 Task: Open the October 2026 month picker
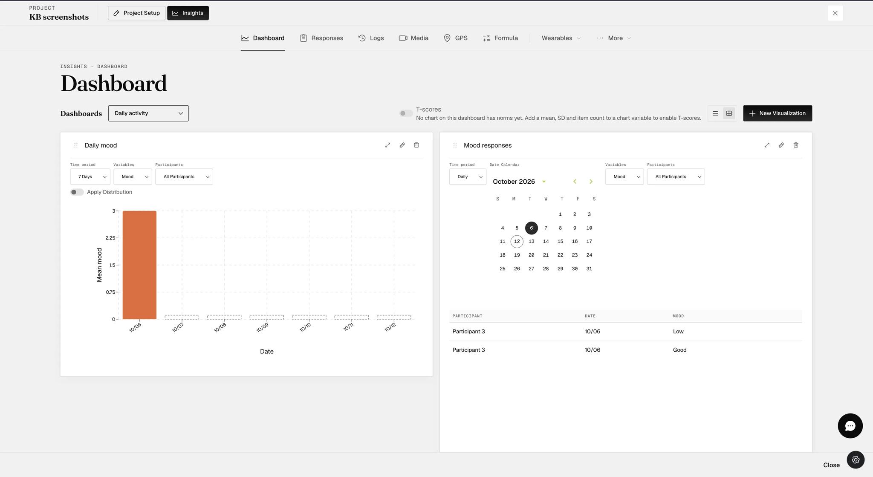click(519, 182)
